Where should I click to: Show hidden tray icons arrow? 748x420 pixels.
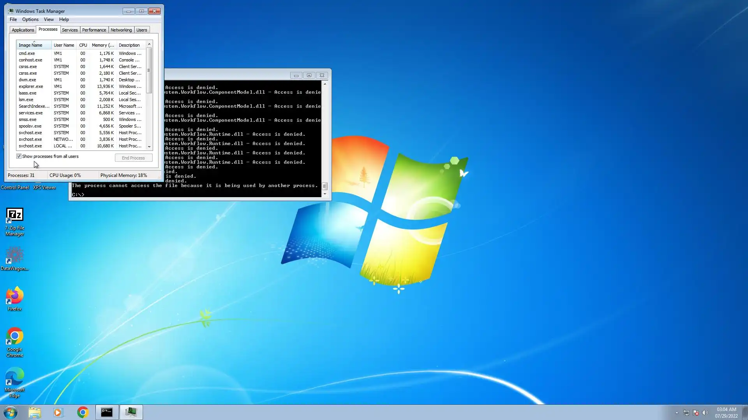677,413
